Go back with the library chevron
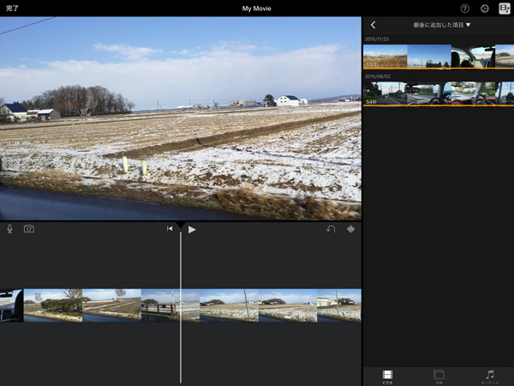514x386 pixels. 373,25
